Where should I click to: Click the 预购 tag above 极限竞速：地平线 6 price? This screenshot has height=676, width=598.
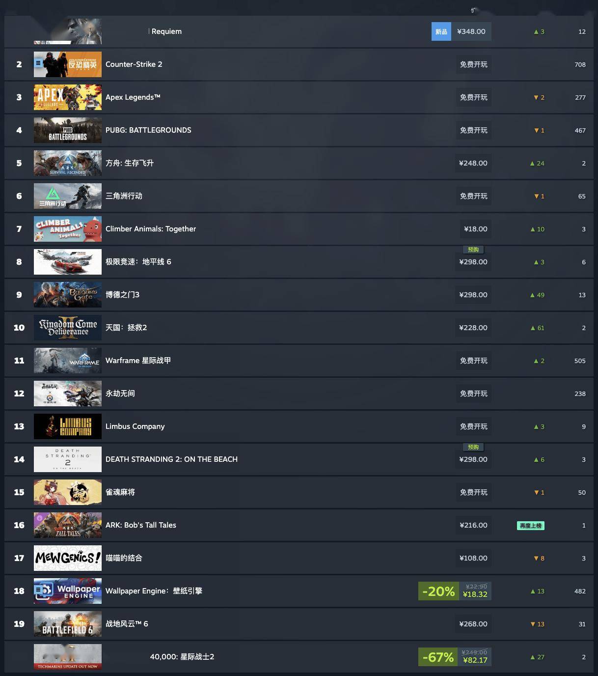tap(473, 250)
